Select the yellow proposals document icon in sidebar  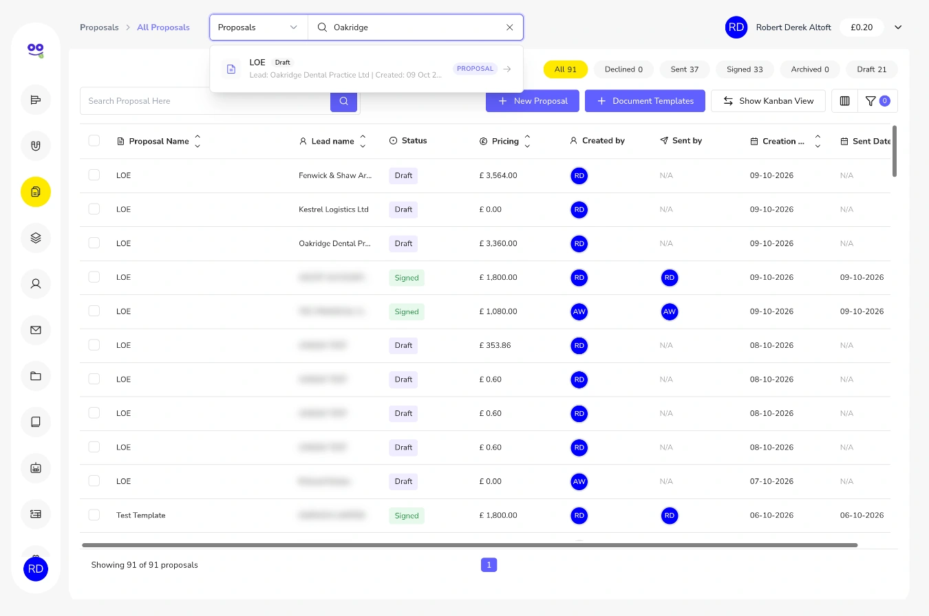tap(36, 192)
